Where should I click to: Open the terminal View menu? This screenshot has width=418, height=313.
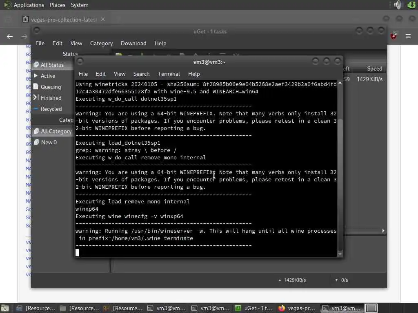[x=120, y=74]
